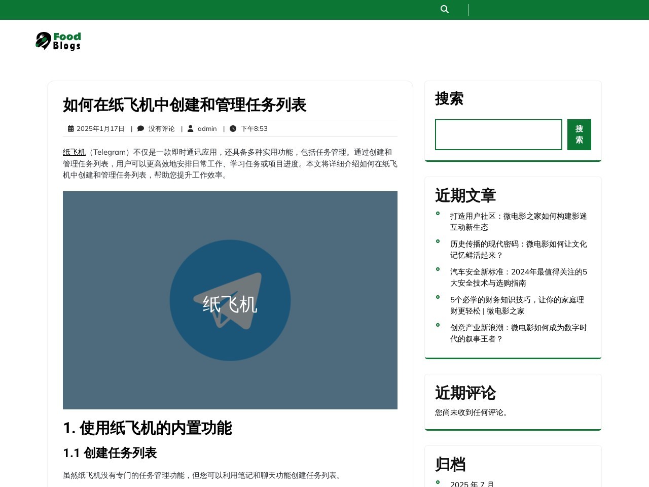Open the admin author link
The width and height of the screenshot is (649, 487).
(207, 129)
